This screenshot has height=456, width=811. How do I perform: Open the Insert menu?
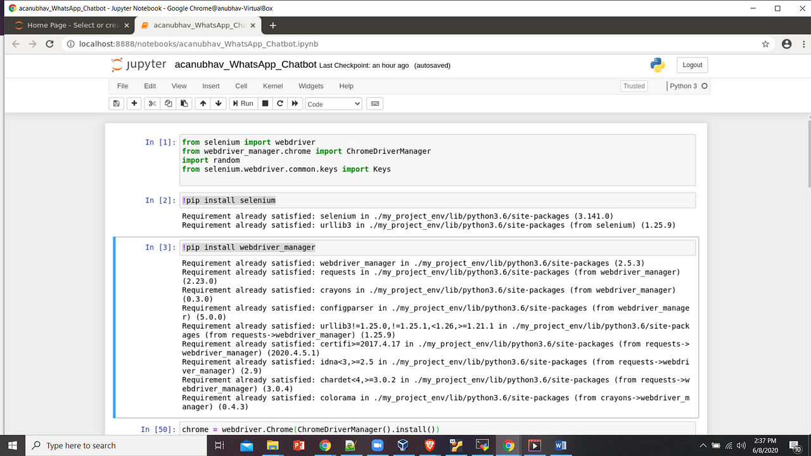click(211, 86)
